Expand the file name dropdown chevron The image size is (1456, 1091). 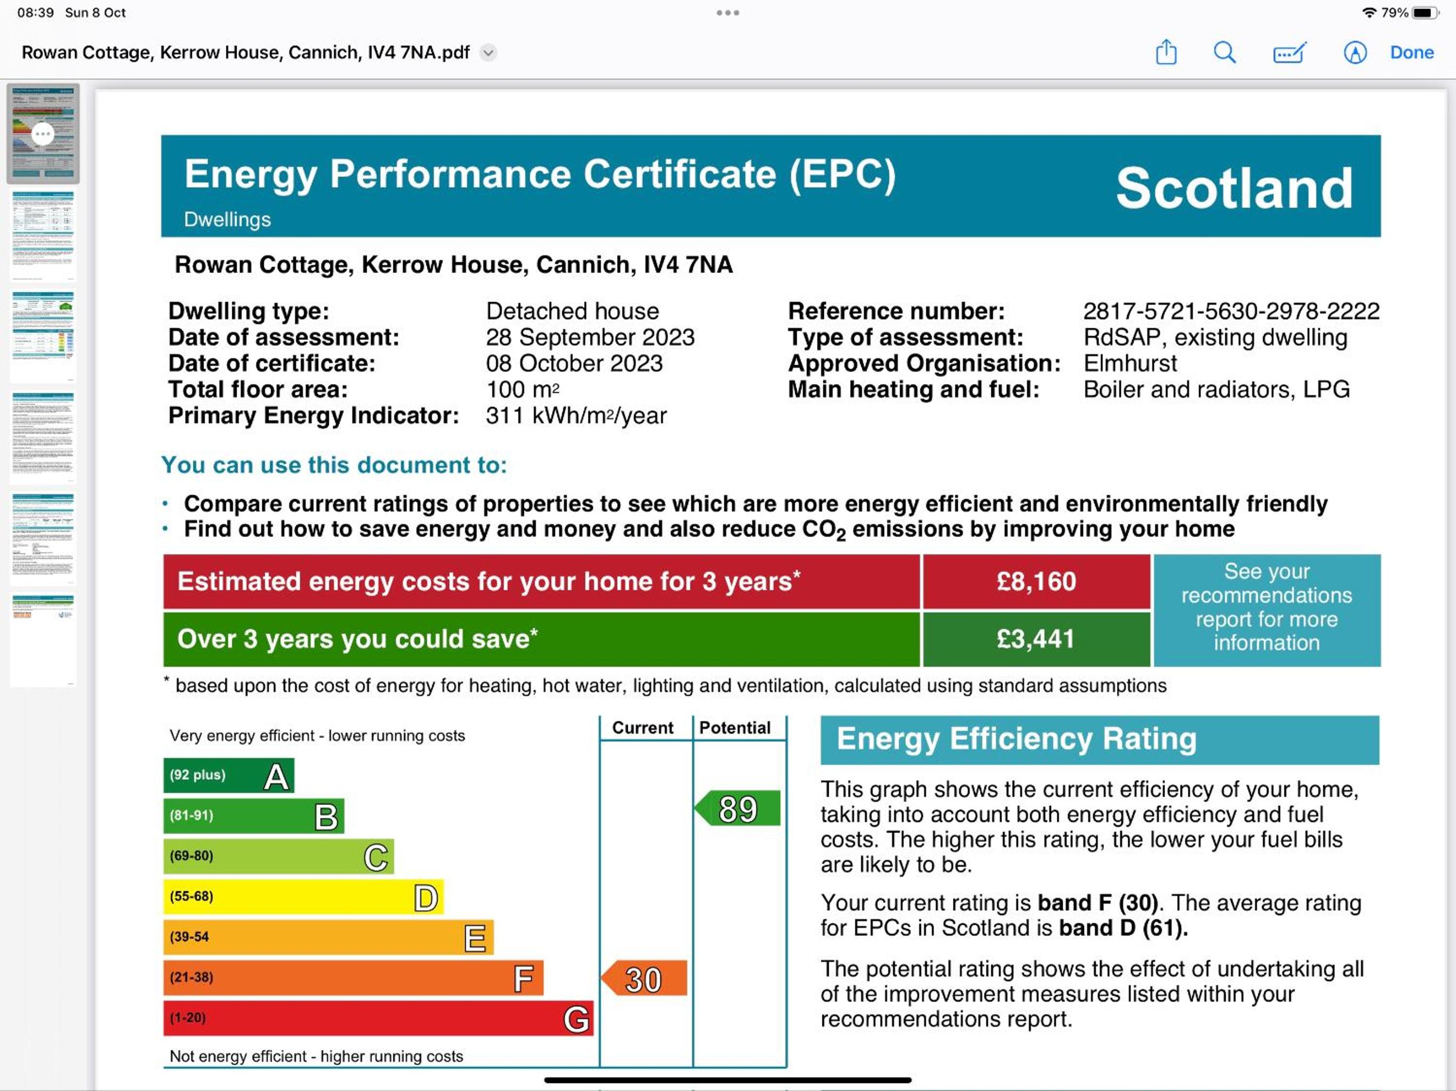(x=488, y=53)
